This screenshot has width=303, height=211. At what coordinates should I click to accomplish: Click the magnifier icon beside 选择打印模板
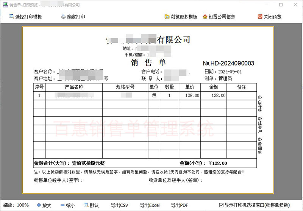[11, 16]
